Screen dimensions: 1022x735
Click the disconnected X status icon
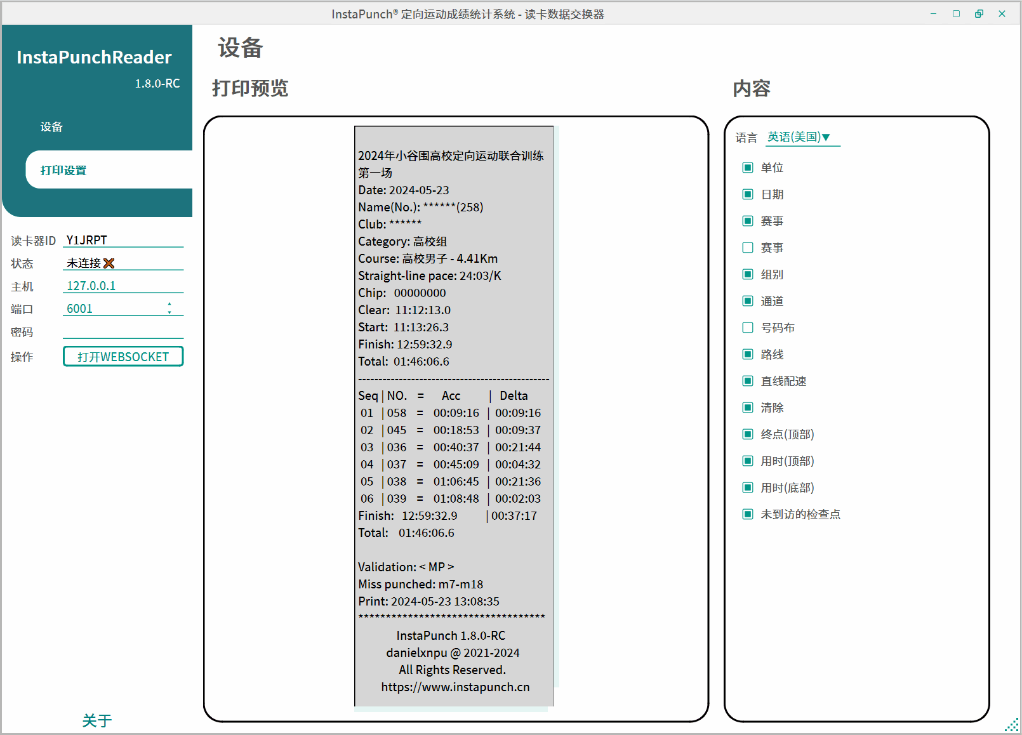click(109, 263)
